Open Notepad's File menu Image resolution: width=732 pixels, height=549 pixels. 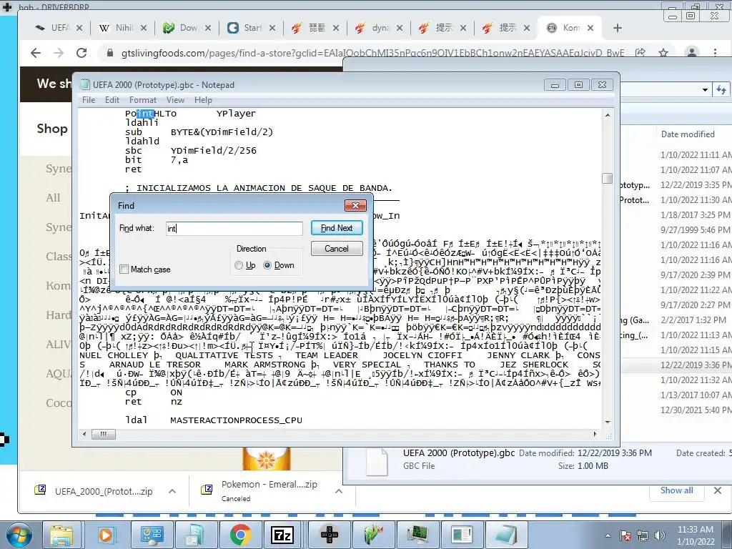(x=88, y=100)
